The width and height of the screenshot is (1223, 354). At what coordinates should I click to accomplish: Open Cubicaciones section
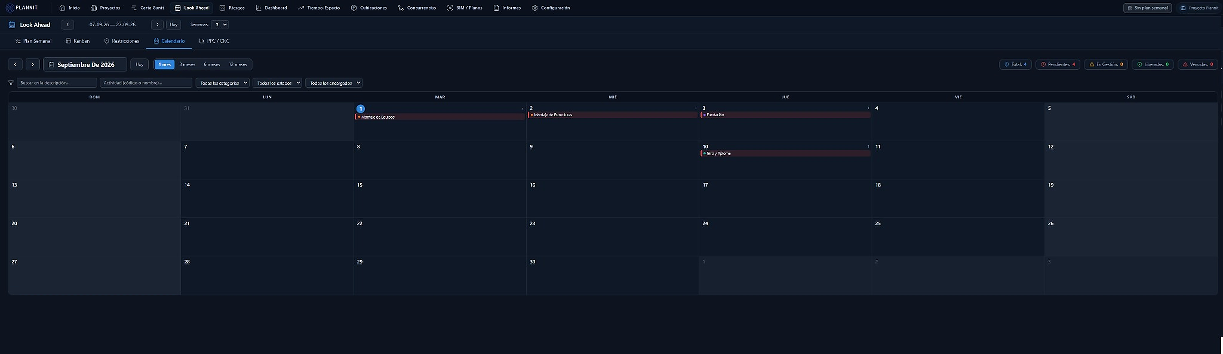369,7
